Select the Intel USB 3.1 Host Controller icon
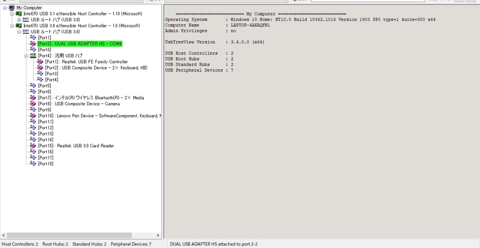 [19, 14]
